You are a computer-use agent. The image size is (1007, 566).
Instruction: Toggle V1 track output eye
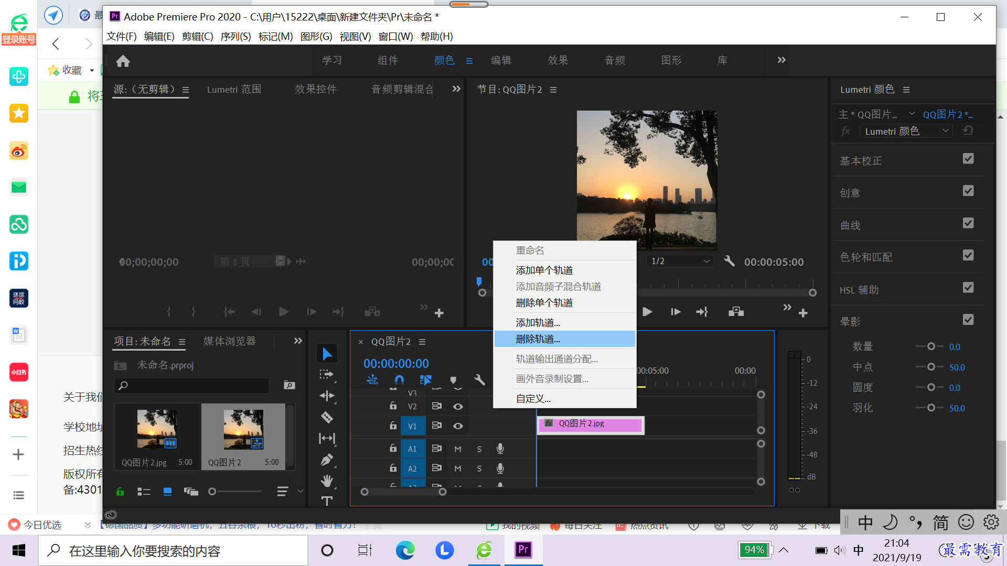click(x=458, y=426)
